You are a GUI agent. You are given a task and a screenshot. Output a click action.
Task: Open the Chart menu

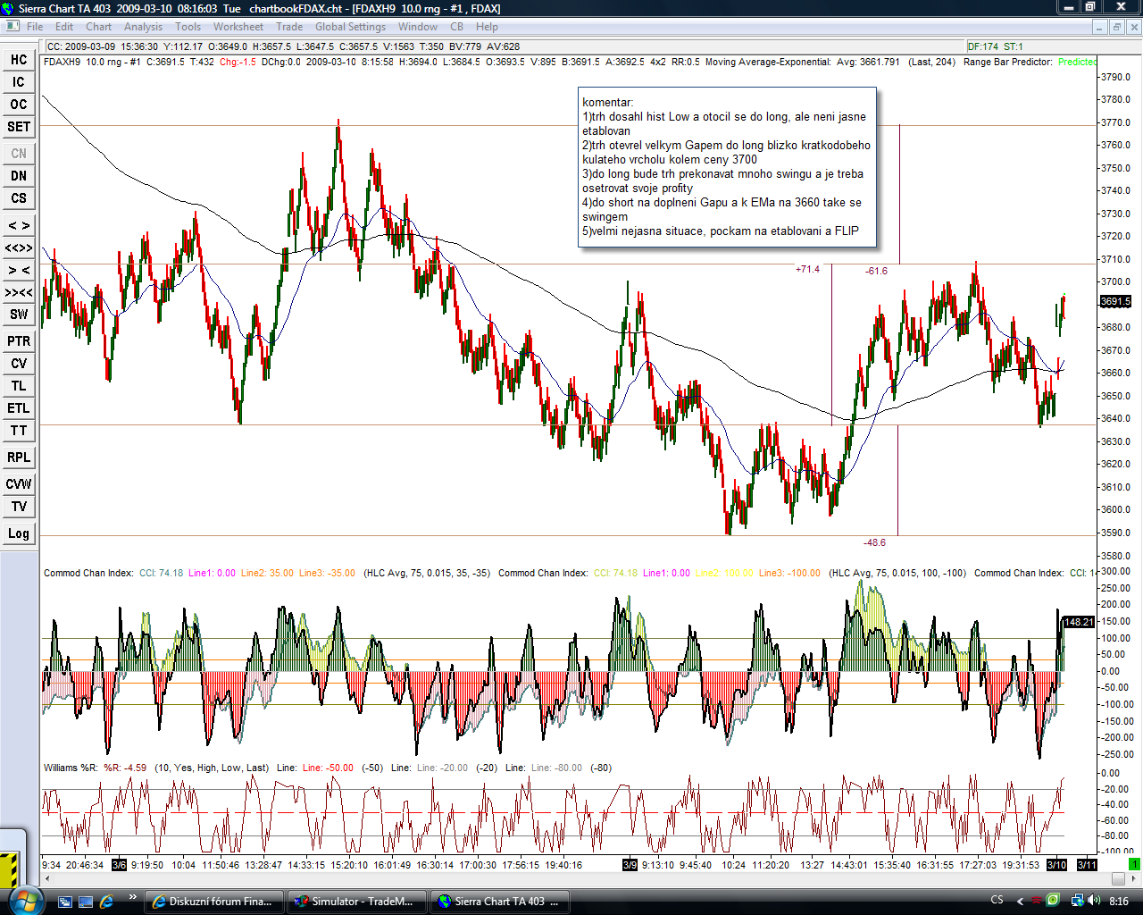coord(98,27)
